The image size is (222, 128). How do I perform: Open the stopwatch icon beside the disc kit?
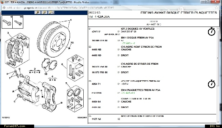[211, 31]
